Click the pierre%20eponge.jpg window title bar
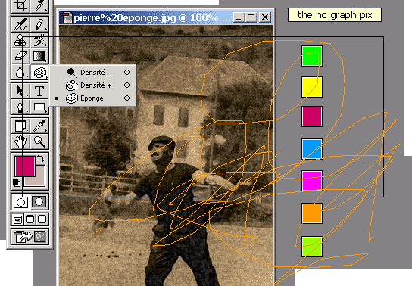412x286 pixels. click(166, 18)
